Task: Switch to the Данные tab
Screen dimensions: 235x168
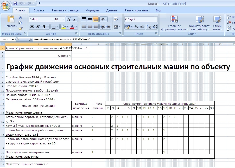Action: coord(112,10)
